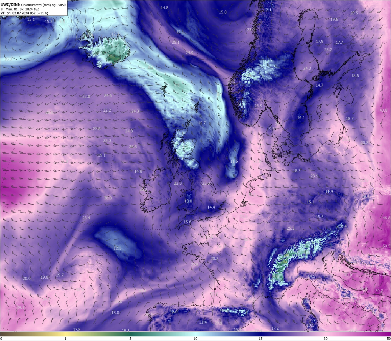The image size is (391, 341).
Task: Click the color scale tick labeled 1
Action: 65,339
